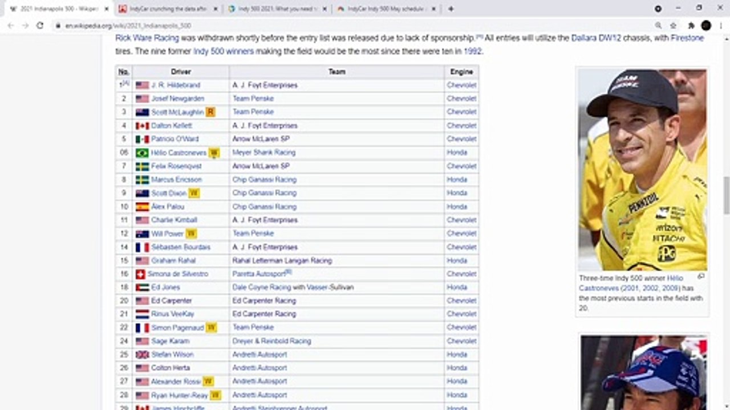
Task: Click the 1992 year link
Action: click(472, 51)
